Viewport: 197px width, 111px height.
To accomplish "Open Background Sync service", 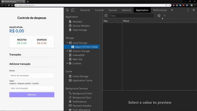I will [x=82, y=97].
